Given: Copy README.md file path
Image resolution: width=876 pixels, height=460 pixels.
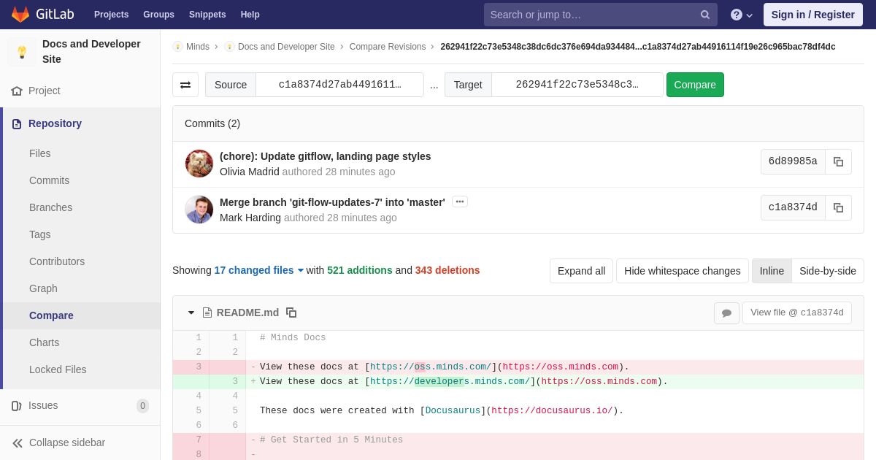Looking at the screenshot, I should [x=291, y=313].
